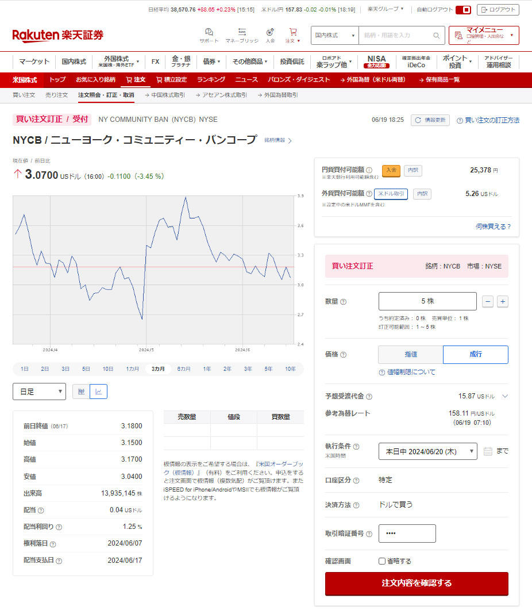
Task: Click 注文内容を確認する button
Action: [x=417, y=583]
